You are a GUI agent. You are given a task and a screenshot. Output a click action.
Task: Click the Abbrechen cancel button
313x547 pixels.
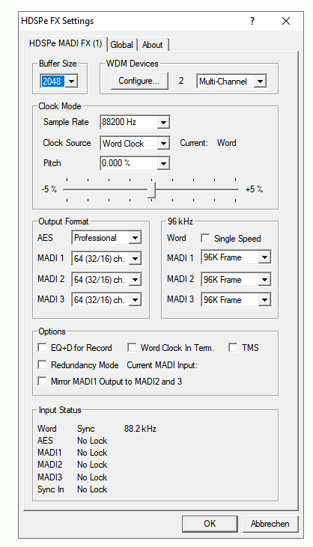coord(270,524)
